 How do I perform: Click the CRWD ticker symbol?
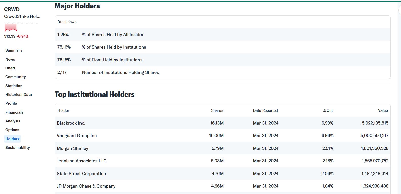pos(12,9)
